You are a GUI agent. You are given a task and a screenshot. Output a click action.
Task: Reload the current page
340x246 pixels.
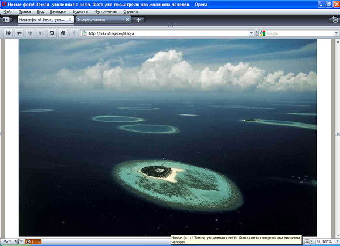(52, 33)
